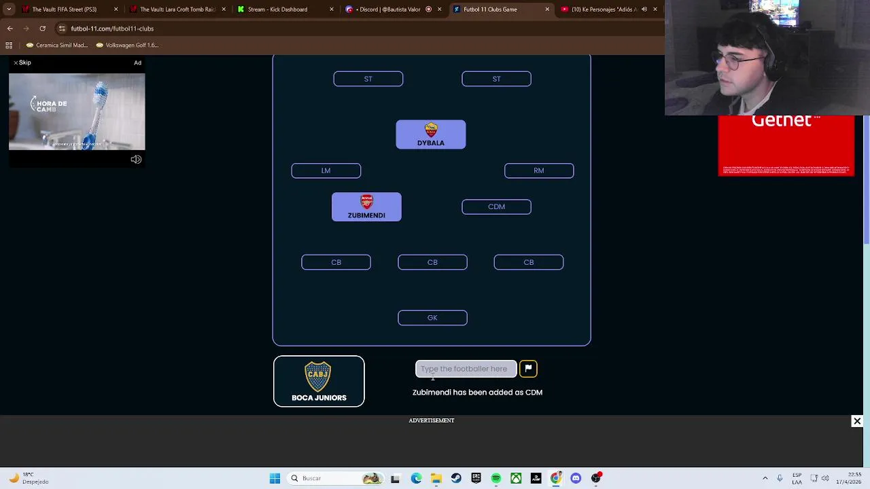Click Chrome icon in the taskbar
Viewport: 870px width, 489px height.
click(x=556, y=478)
